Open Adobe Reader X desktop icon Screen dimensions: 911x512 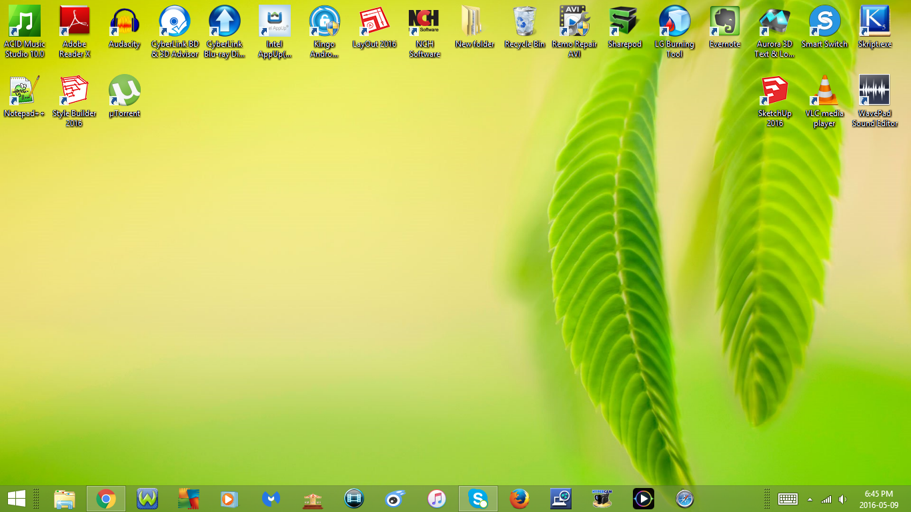pos(75,31)
